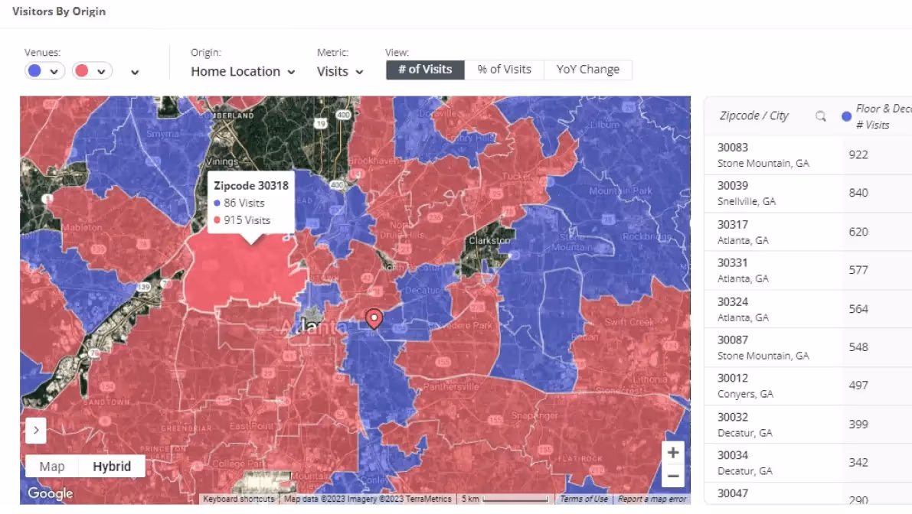
Task: Click the Zipcode / City column header
Action: (x=753, y=115)
